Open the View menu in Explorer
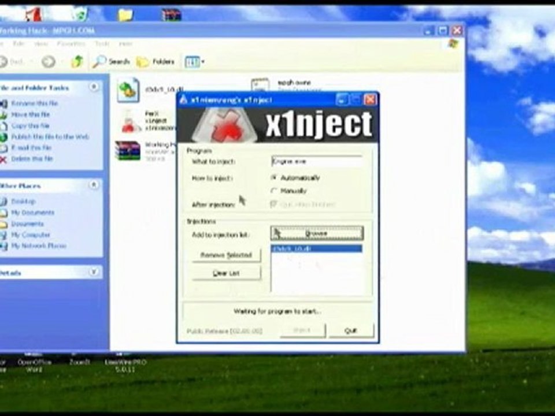Viewport: 555px width, 416px height. 41,44
